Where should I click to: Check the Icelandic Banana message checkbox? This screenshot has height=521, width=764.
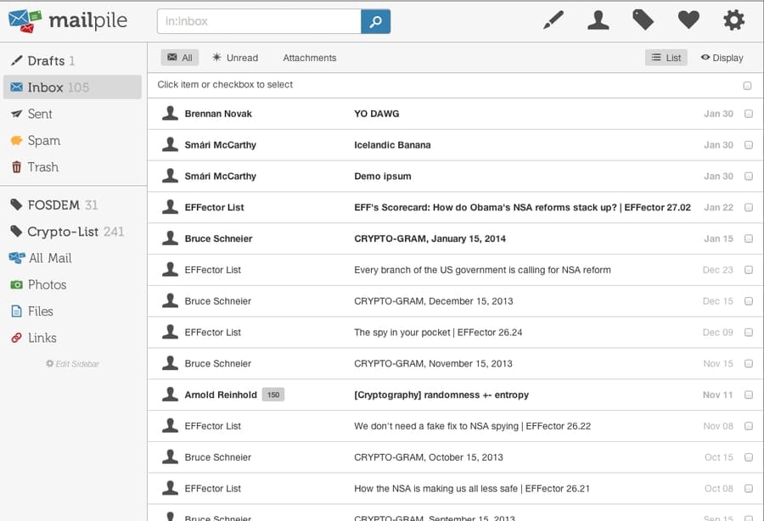click(749, 144)
